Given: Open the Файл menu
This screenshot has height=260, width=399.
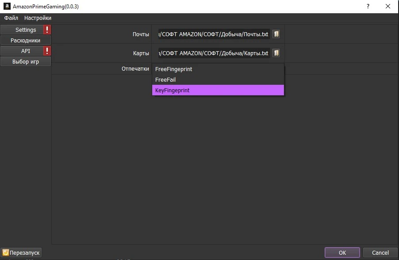Looking at the screenshot, I should pyautogui.click(x=11, y=18).
